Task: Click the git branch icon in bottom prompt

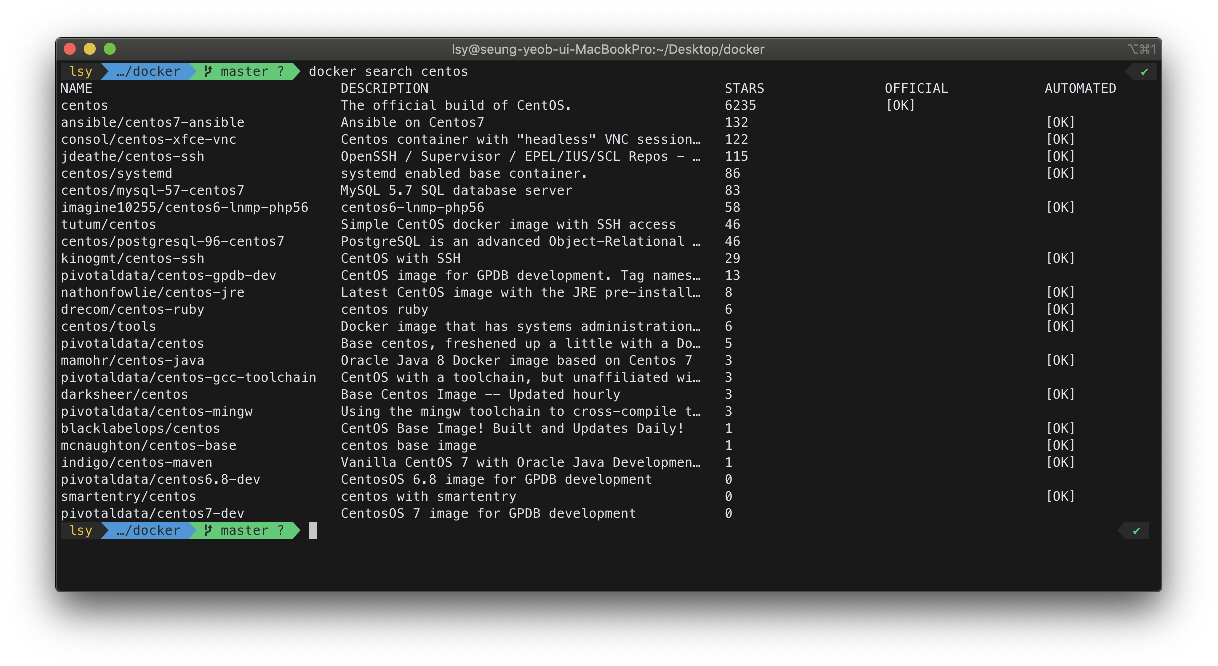Action: [x=209, y=530]
